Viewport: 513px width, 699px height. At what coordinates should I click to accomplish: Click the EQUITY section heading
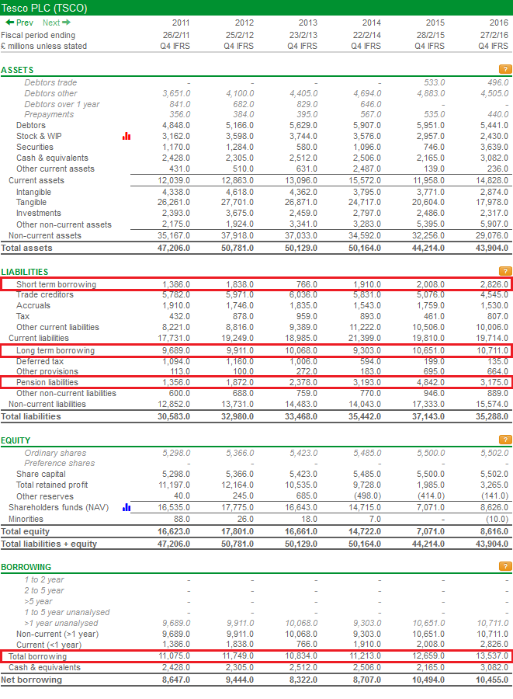(16, 440)
